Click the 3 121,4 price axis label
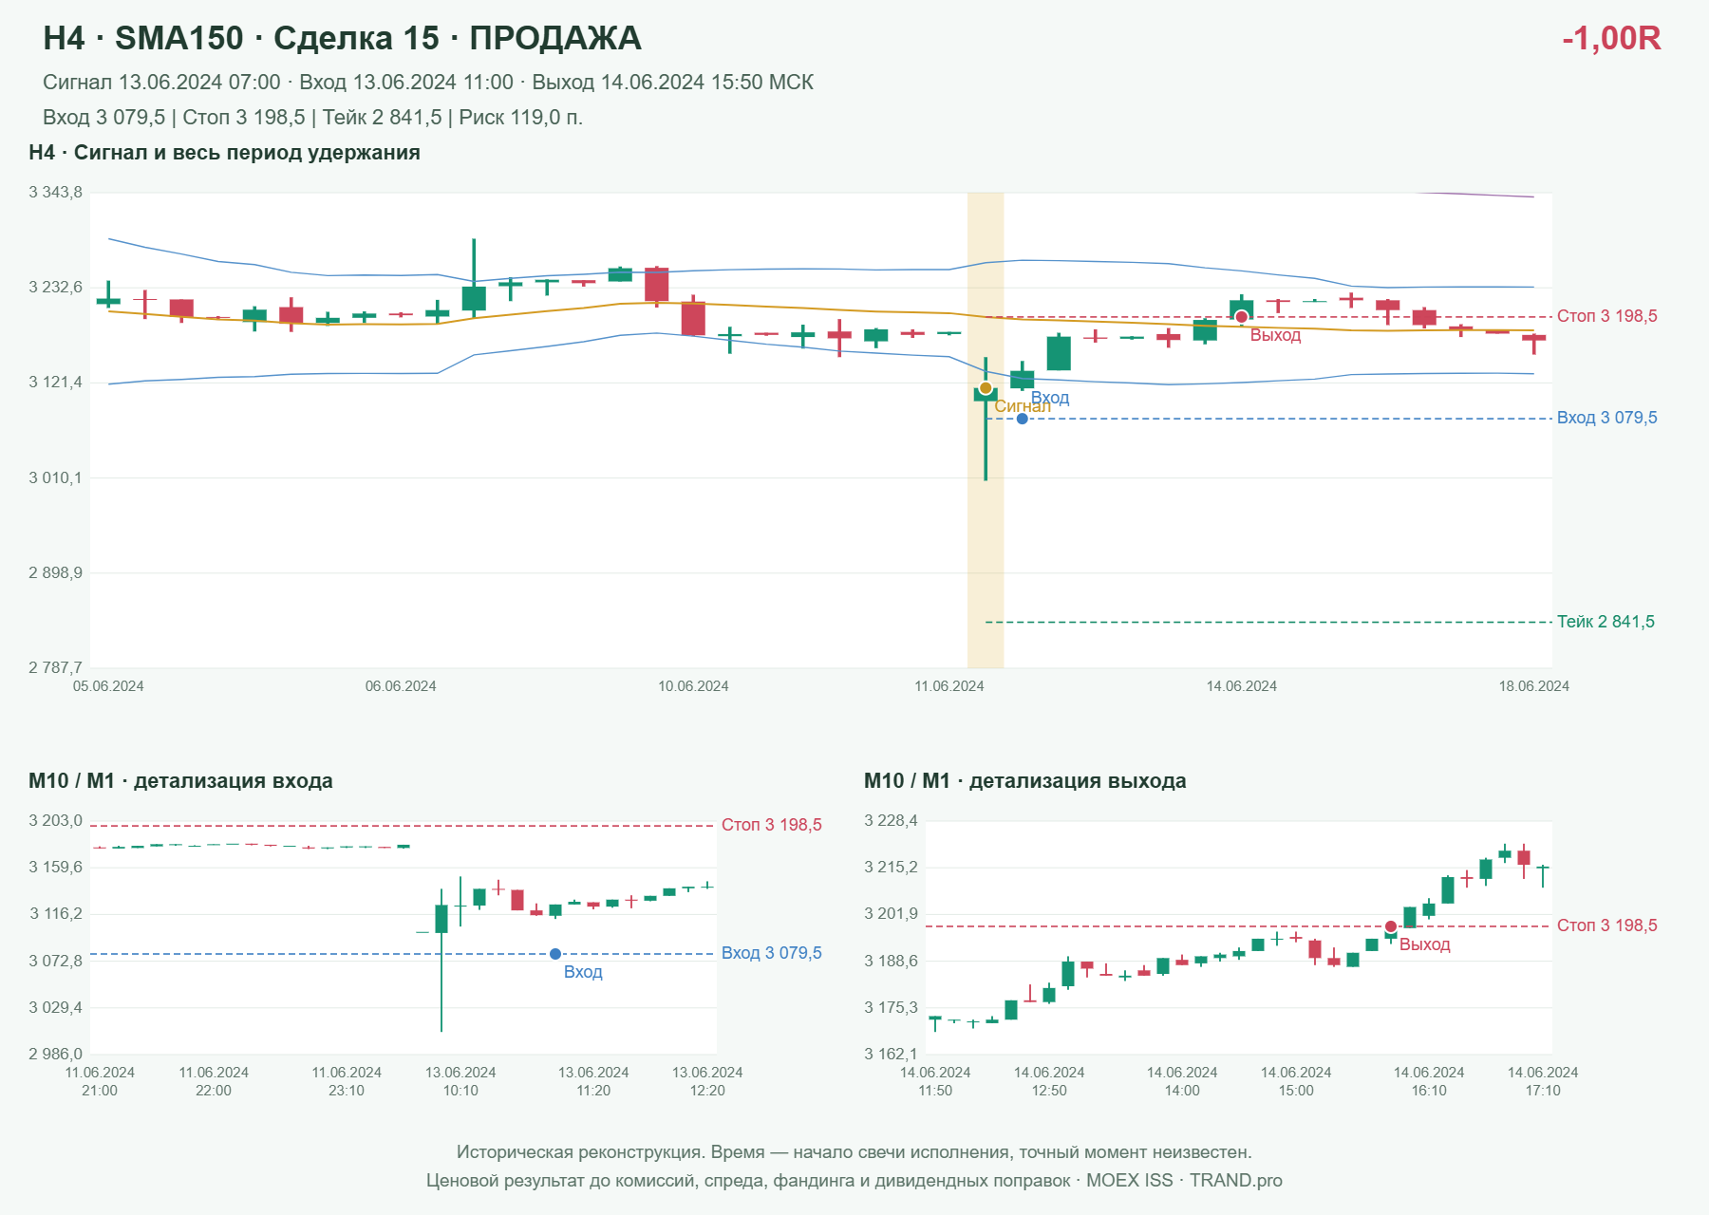The image size is (1709, 1215). click(x=55, y=383)
